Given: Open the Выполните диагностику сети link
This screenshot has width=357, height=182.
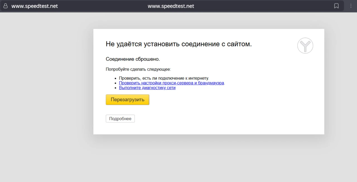Looking at the screenshot, I should 147,88.
